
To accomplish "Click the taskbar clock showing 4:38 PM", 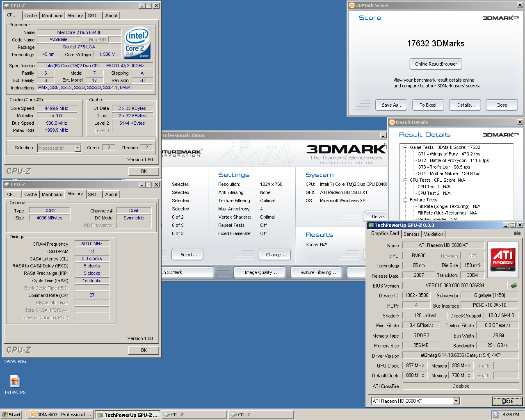I will 511,415.
